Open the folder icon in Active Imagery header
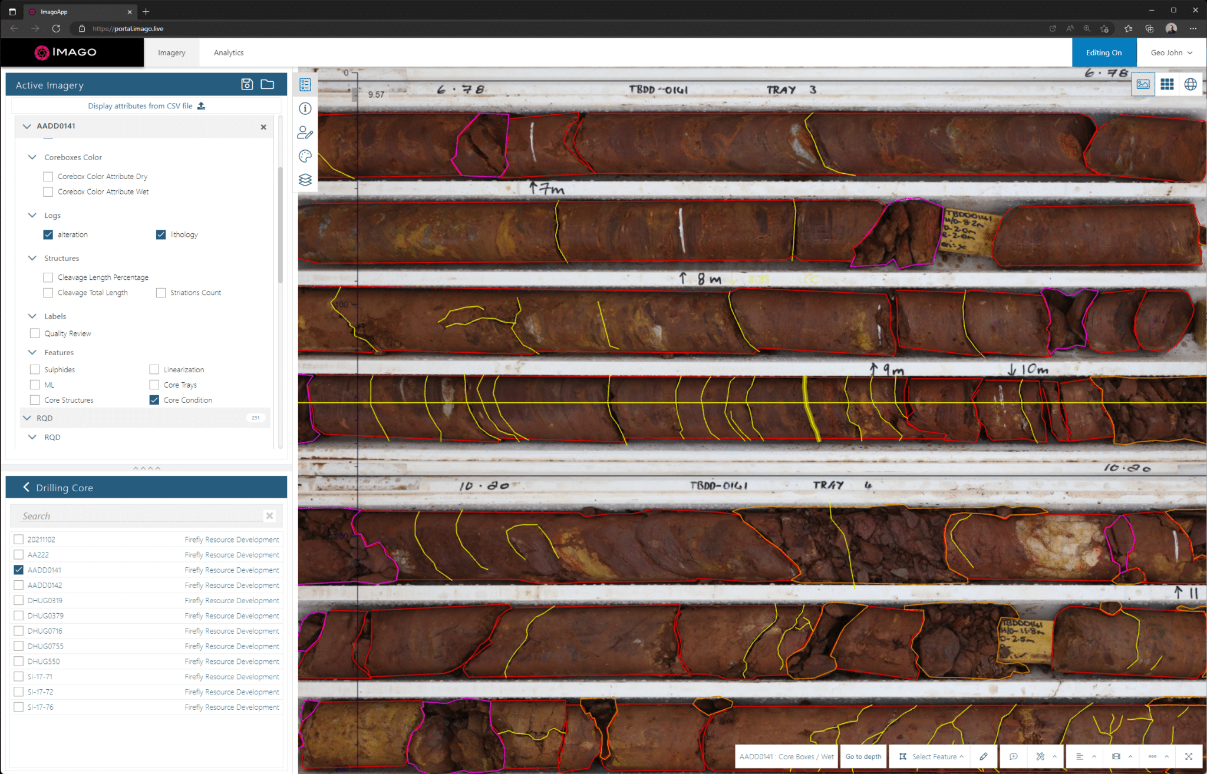The height and width of the screenshot is (774, 1207). 268,85
